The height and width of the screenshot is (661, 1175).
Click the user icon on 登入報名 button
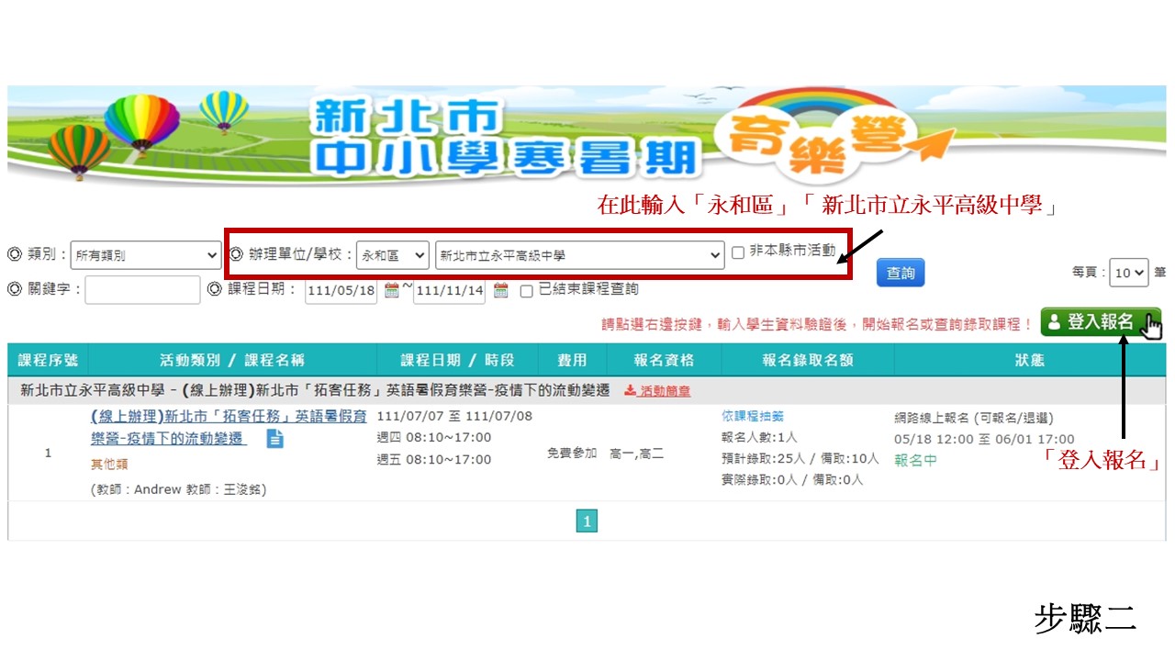pos(1054,322)
